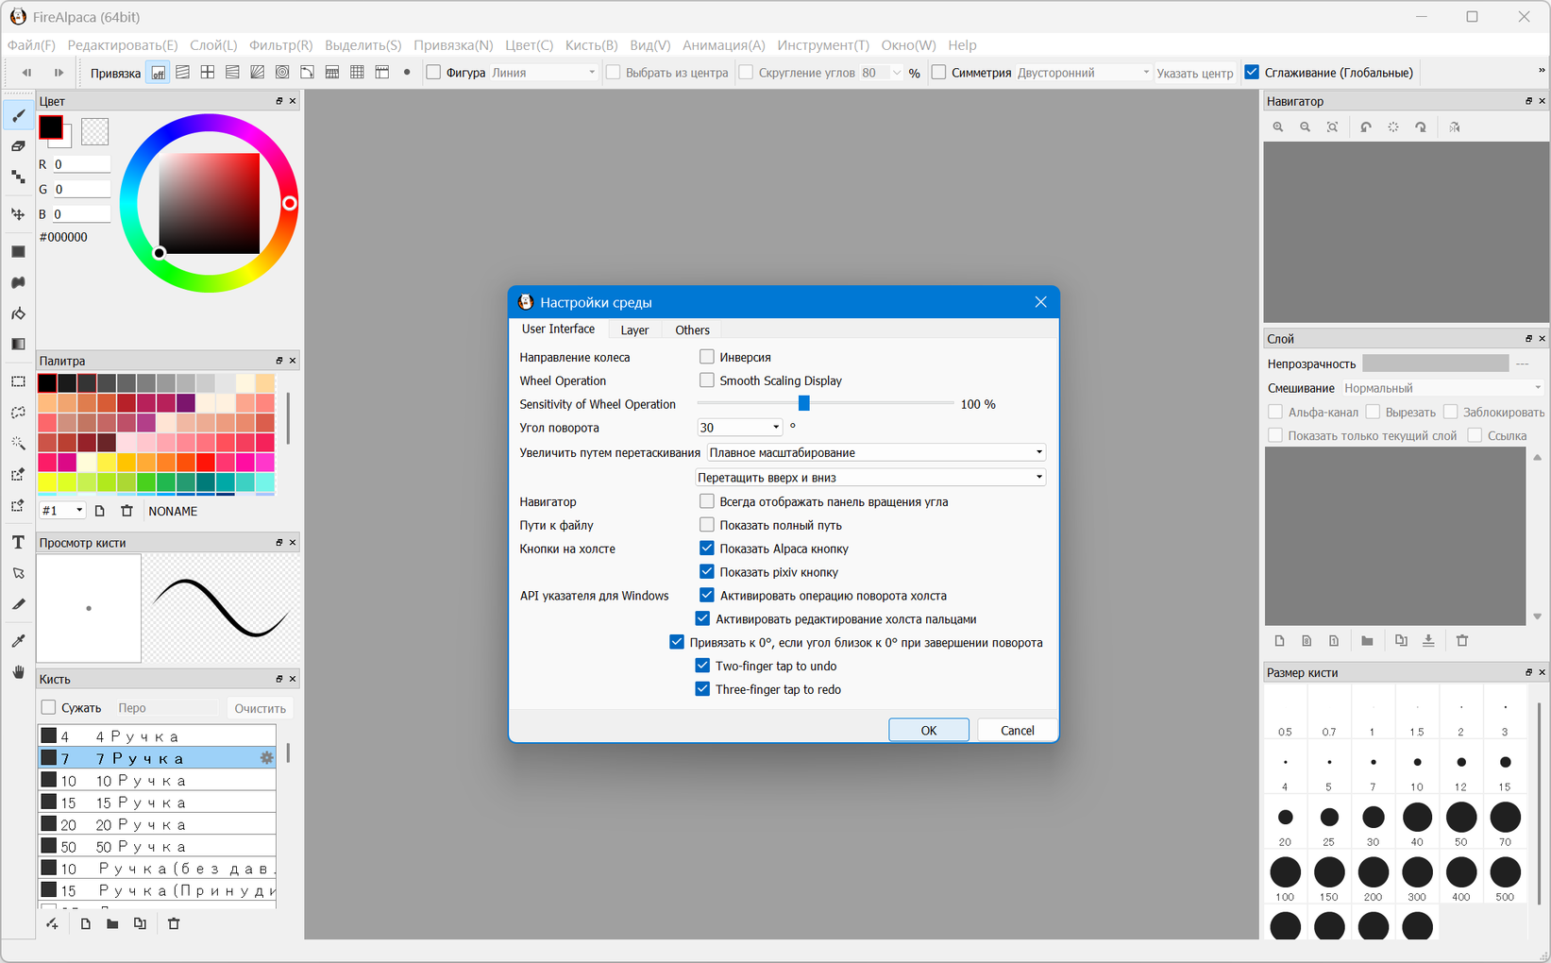
Task: Select the Eraser tool
Action: (18, 146)
